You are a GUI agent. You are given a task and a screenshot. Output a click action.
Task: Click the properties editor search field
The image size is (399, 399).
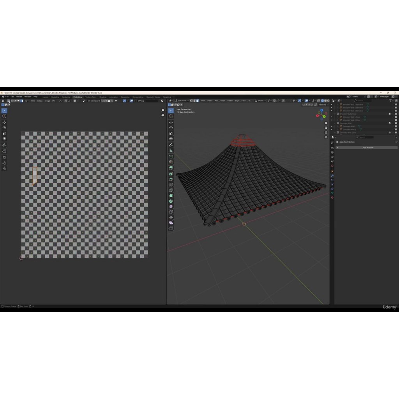[365, 137]
